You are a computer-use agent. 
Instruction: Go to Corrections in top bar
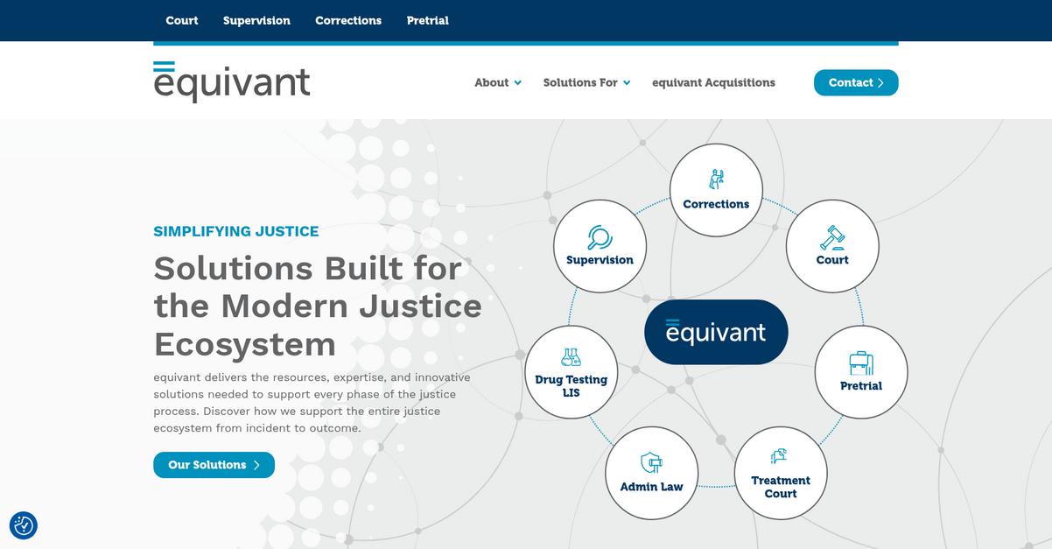[x=348, y=20]
